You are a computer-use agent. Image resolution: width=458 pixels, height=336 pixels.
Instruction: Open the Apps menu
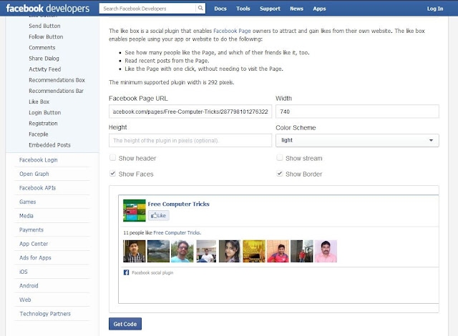(x=319, y=9)
